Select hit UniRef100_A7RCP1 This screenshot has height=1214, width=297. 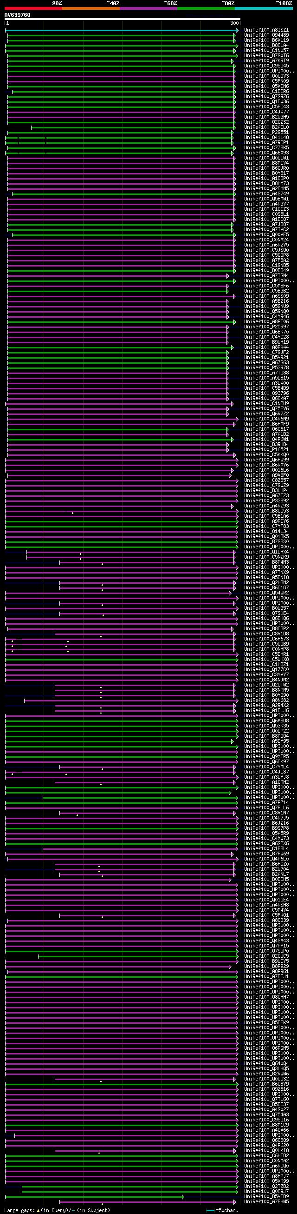click(x=266, y=143)
